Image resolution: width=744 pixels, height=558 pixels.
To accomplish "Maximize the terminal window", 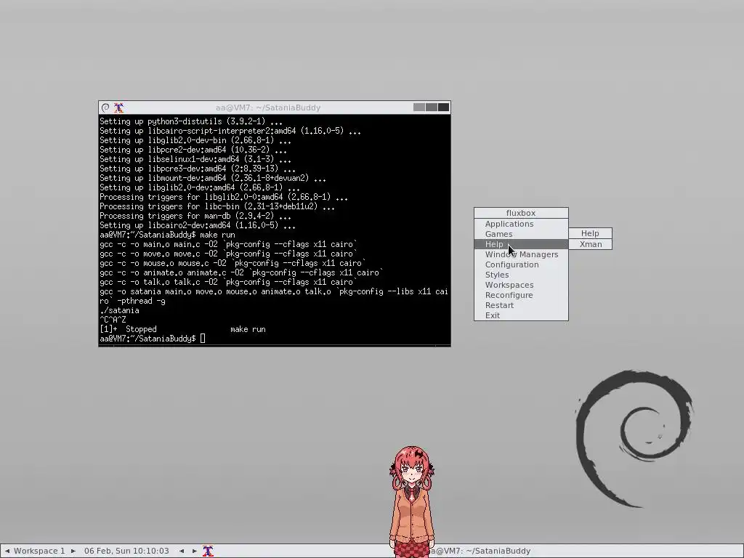I will [x=432, y=108].
